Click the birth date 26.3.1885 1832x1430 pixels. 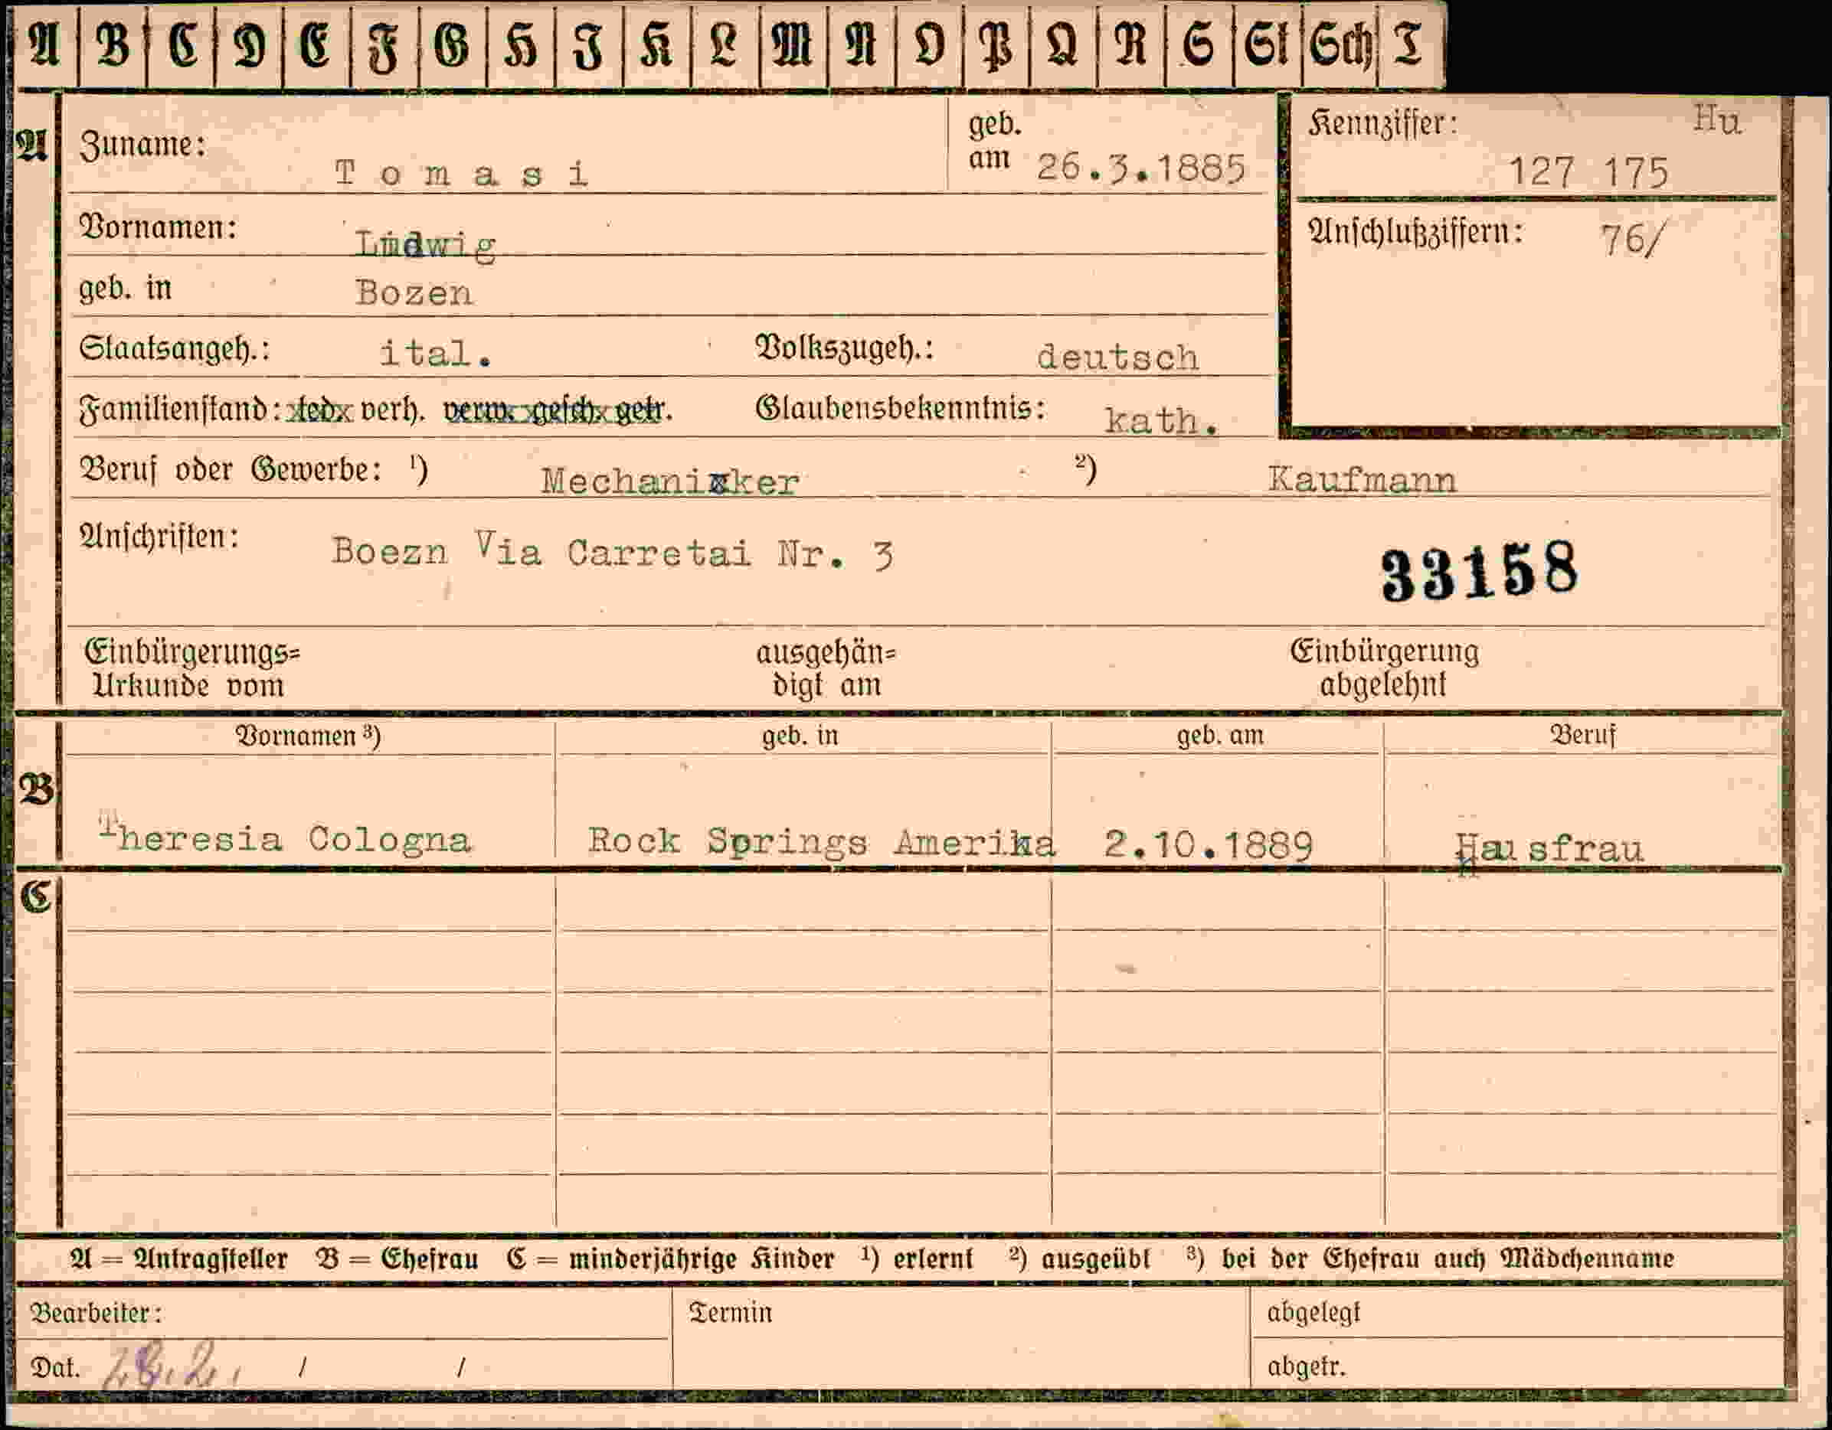pyautogui.click(x=1141, y=168)
